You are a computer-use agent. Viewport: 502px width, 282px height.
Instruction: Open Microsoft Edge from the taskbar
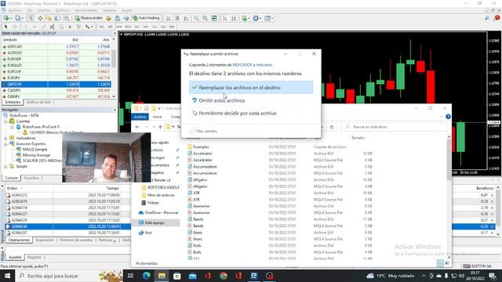click(147, 276)
